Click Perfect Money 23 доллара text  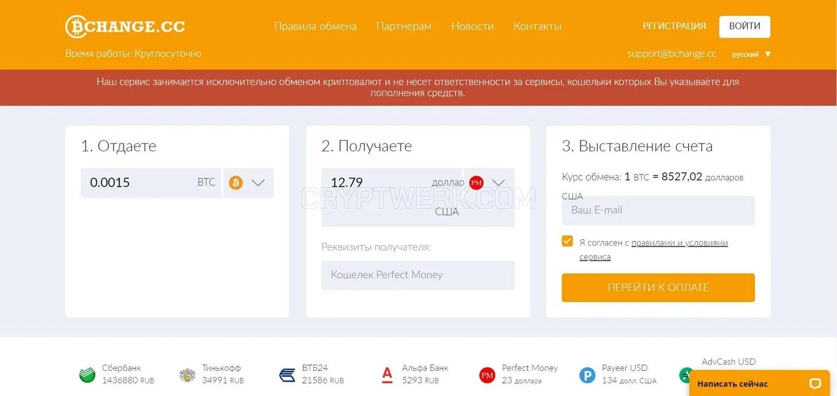tap(530, 374)
